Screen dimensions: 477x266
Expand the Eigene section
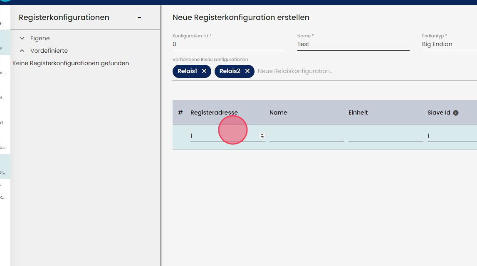(22, 38)
